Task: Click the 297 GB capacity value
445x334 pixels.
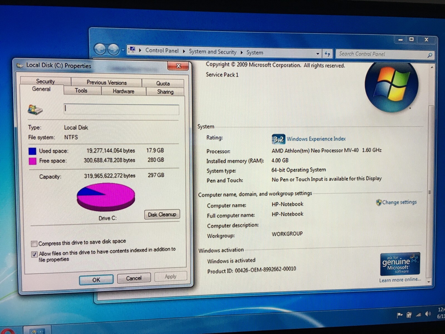Action: click(156, 175)
